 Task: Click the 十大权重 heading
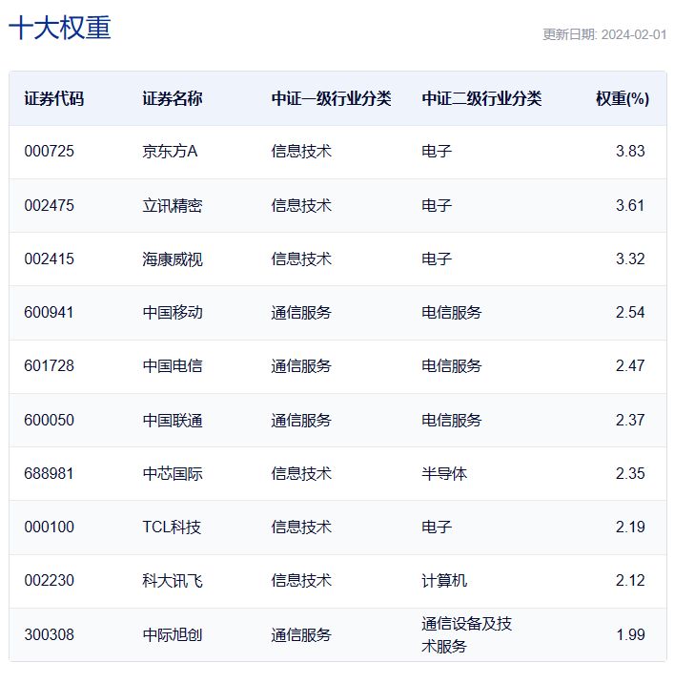60,28
